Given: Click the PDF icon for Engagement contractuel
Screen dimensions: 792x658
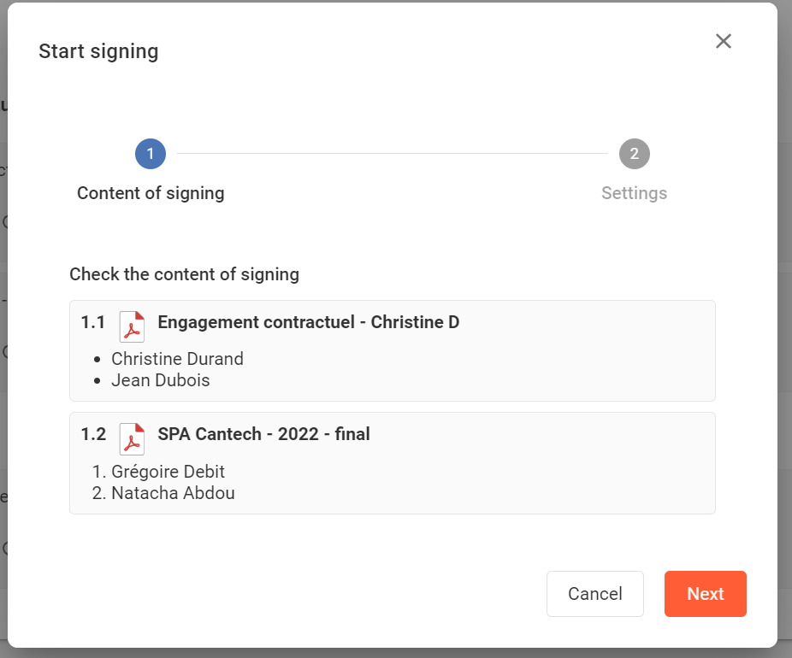Looking at the screenshot, I should click(132, 326).
